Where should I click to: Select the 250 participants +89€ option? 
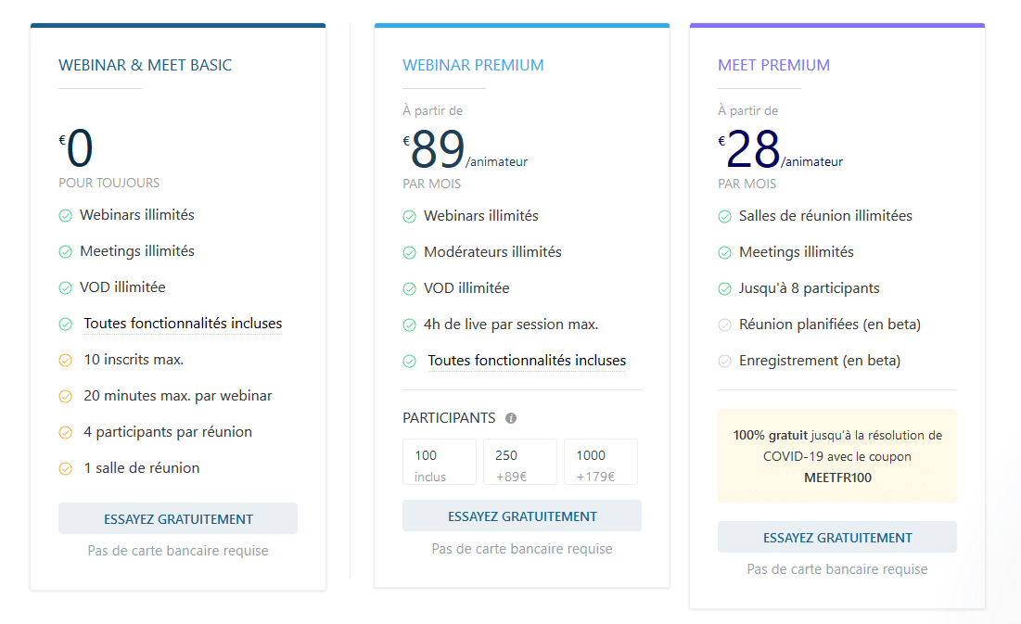point(520,462)
